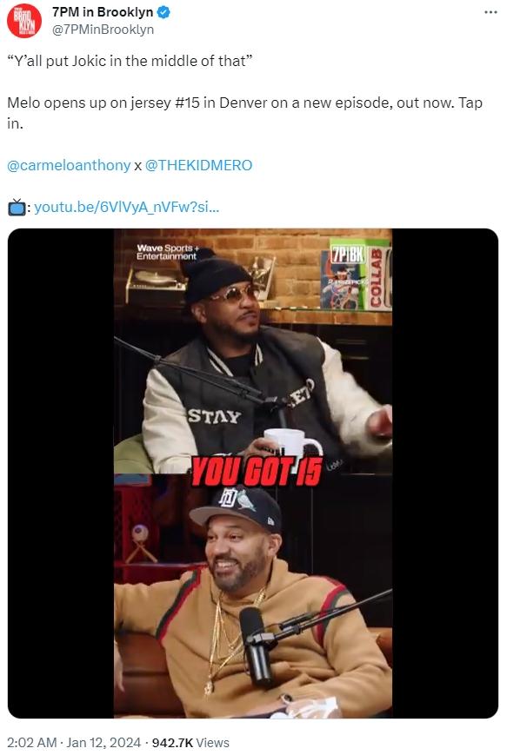Open the @carmeloanthony mention
Image resolution: width=507 pixels, height=755 pixels.
tap(69, 165)
